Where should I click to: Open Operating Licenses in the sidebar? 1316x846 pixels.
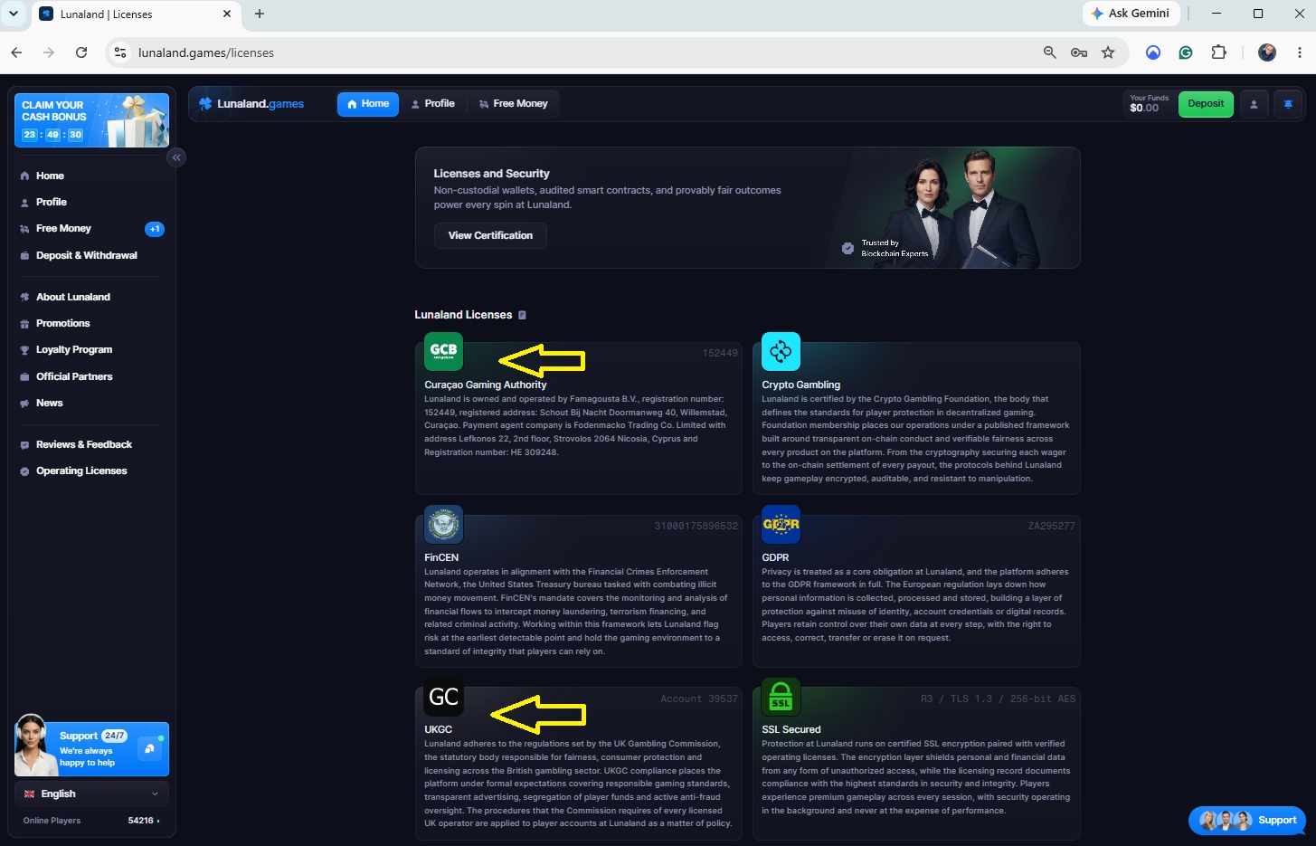pyautogui.click(x=91, y=471)
